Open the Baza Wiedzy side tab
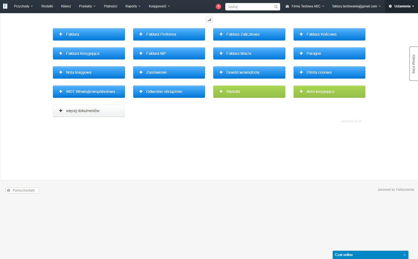This screenshot has height=259, width=418. 414,64
